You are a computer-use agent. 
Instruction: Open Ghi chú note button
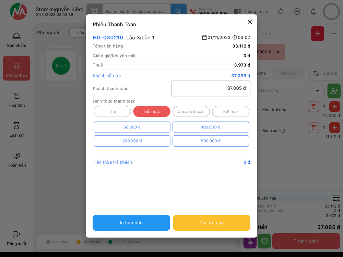[x=325, y=73]
